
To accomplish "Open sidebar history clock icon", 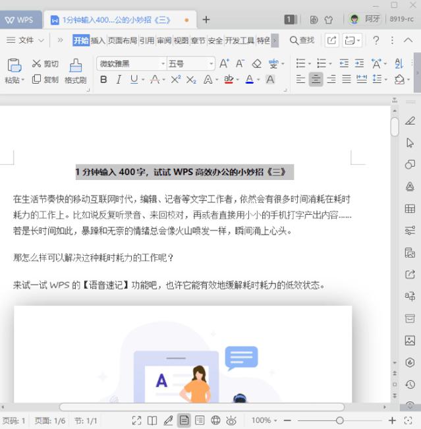I will pos(410,384).
